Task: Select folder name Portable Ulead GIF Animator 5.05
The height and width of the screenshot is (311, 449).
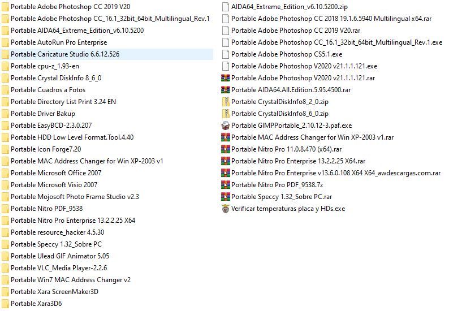Action: pyautogui.click(x=60, y=256)
